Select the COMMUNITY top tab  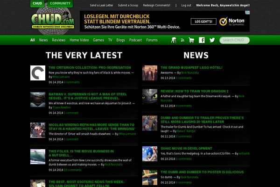[x=60, y=3]
